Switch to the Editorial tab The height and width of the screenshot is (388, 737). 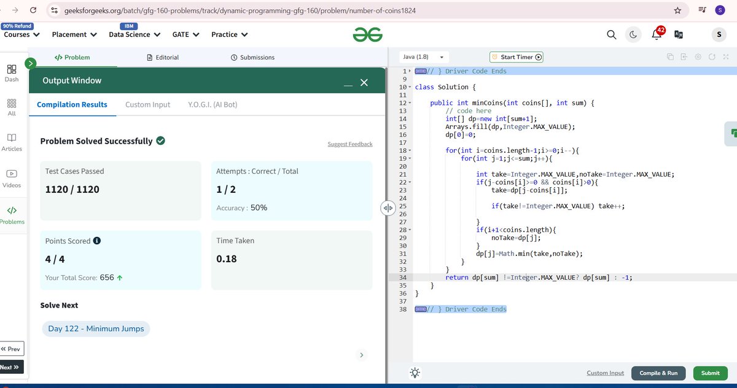163,57
